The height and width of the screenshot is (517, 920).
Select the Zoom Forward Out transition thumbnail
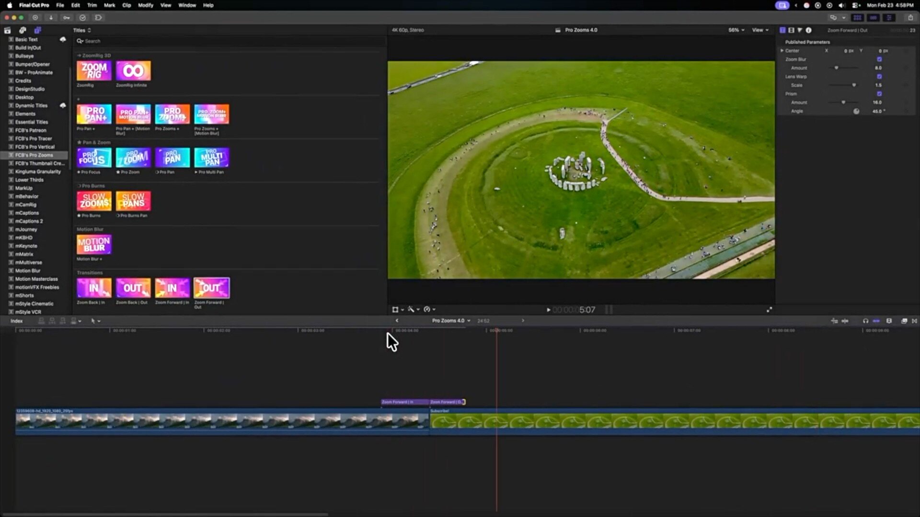[211, 288]
